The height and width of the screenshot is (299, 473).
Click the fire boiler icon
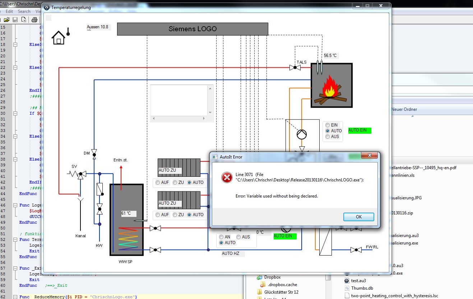click(x=331, y=85)
